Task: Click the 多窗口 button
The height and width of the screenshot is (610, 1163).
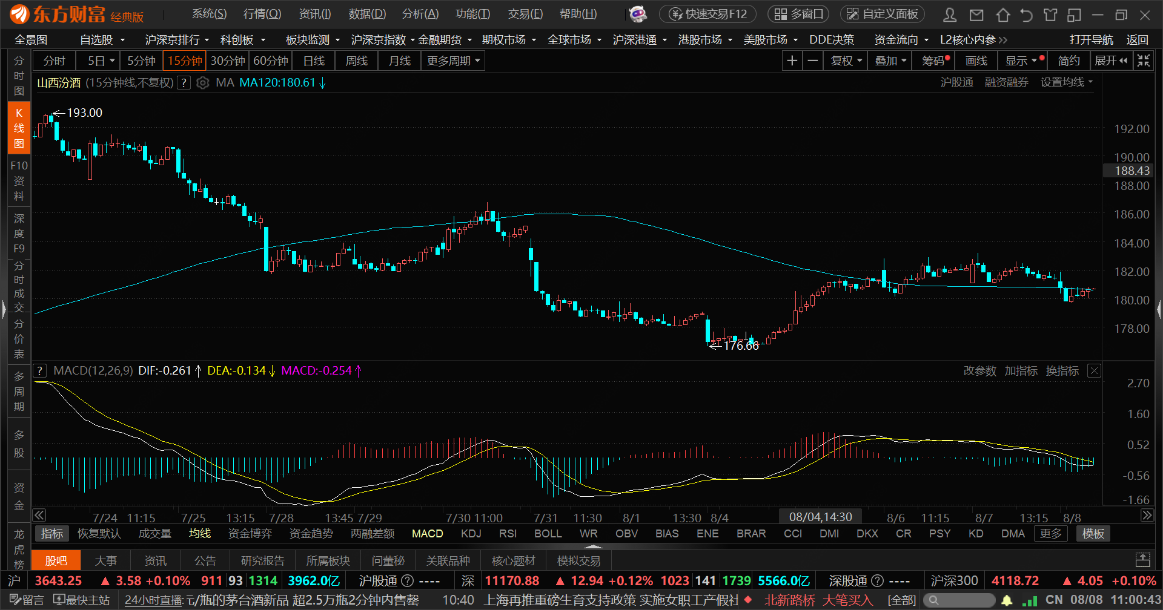Action: [x=799, y=14]
